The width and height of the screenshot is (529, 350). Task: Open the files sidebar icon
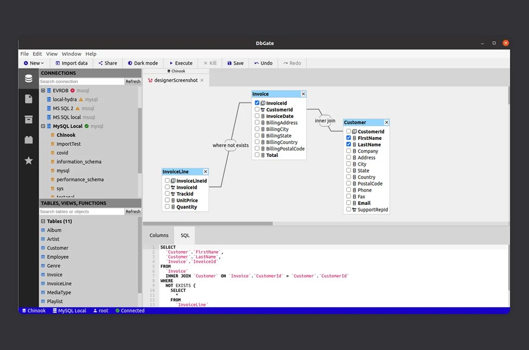[29, 99]
